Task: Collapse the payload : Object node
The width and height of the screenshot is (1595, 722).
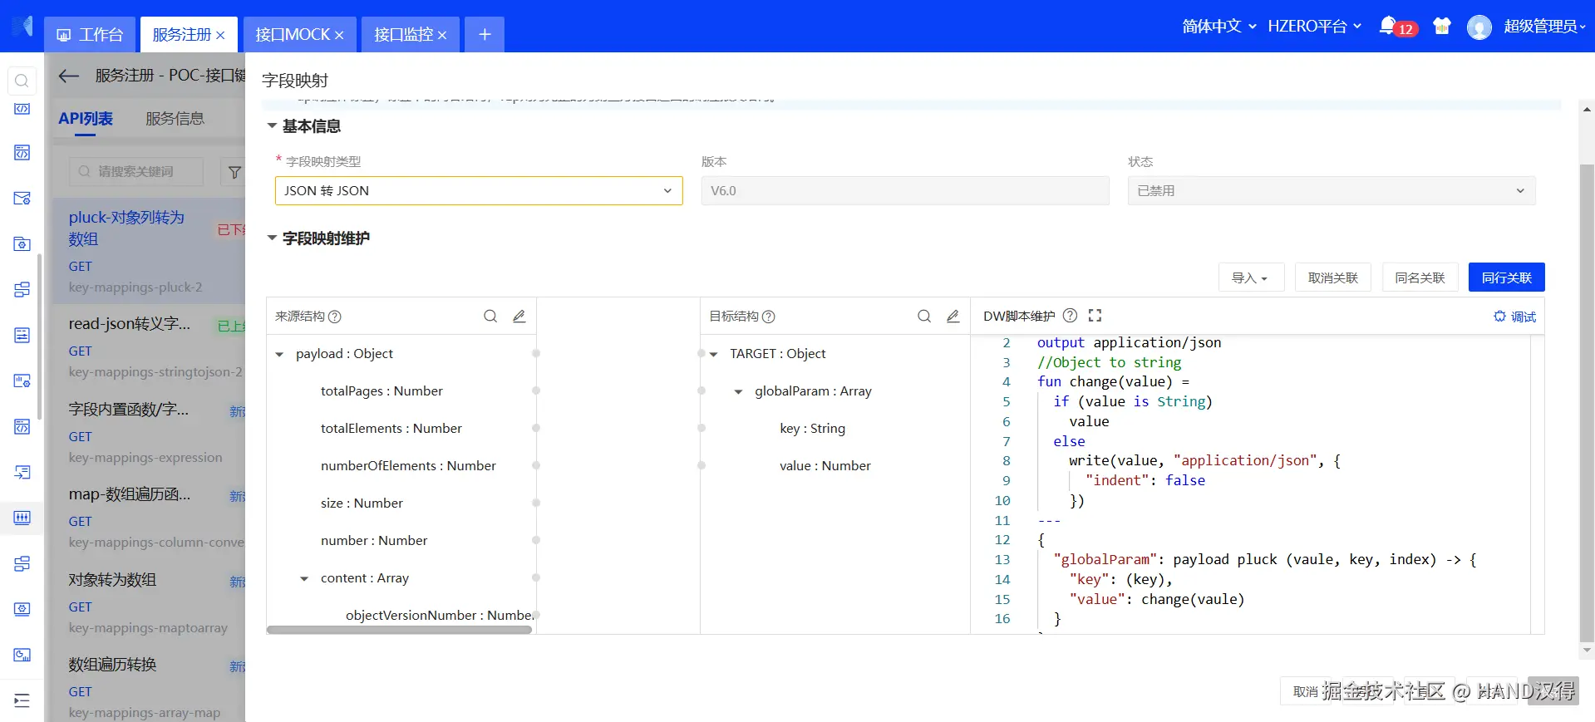Action: point(279,355)
